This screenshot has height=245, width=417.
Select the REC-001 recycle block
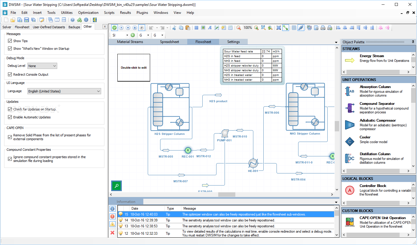(188, 150)
